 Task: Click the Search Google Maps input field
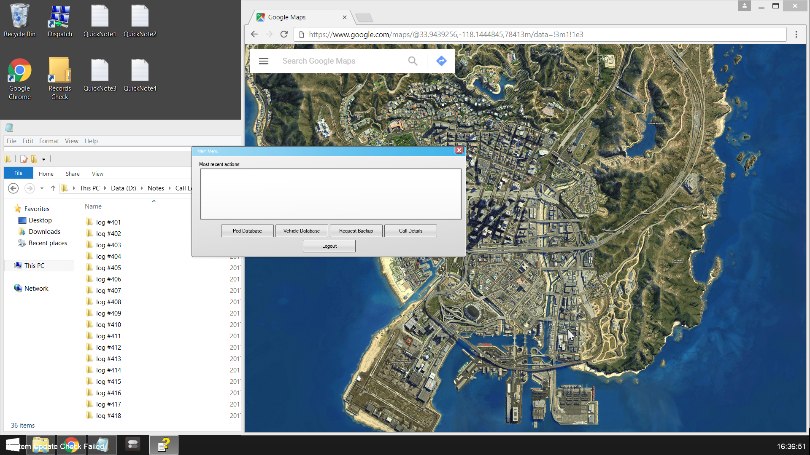(x=337, y=61)
